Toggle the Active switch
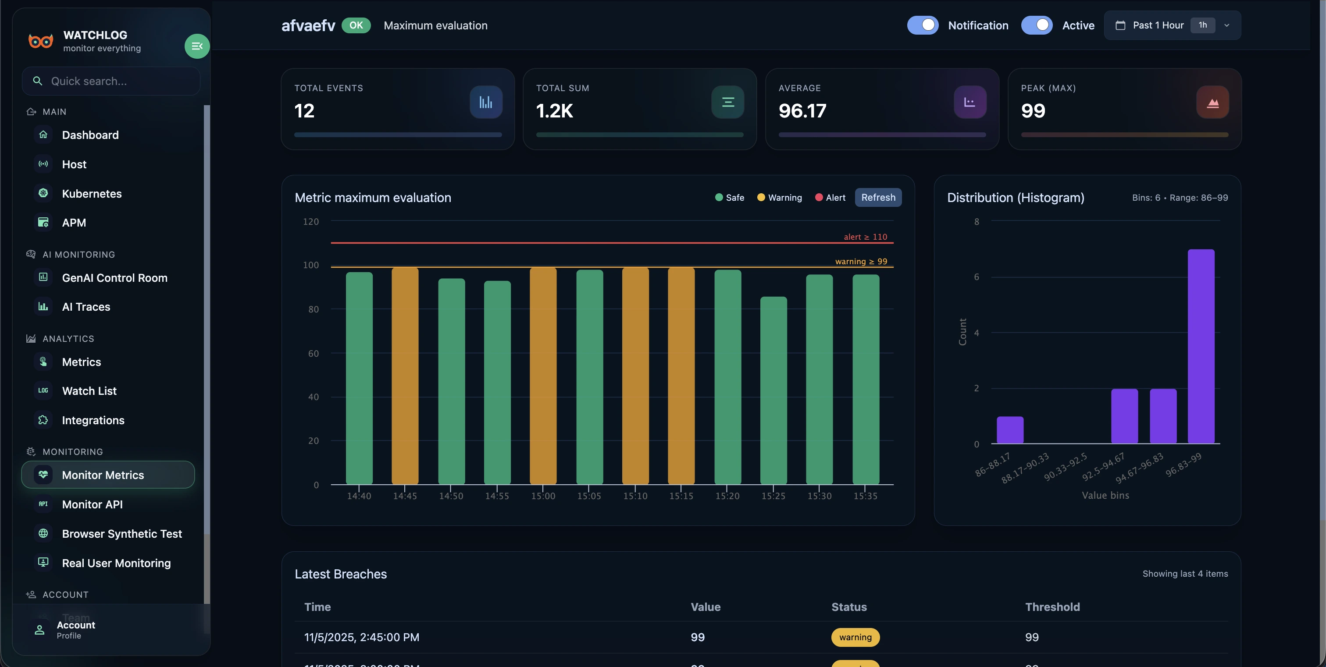 point(1036,25)
